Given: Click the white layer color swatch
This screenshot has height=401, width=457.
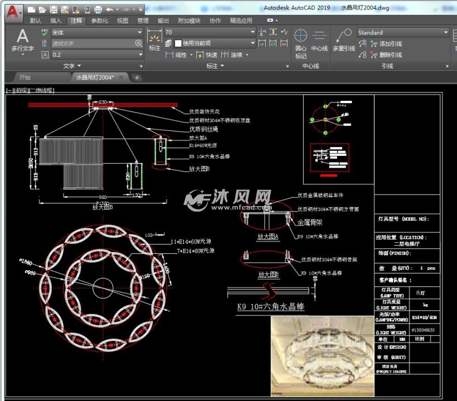Looking at the screenshot, I should [x=178, y=43].
